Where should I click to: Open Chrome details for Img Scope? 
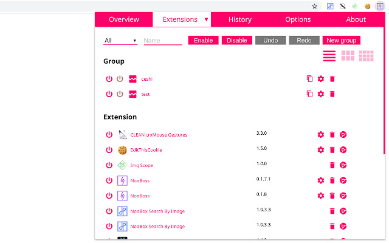coord(343,165)
